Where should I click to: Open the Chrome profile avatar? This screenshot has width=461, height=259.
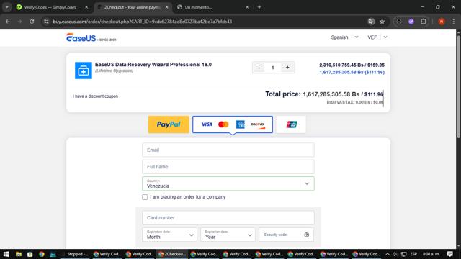pyautogui.click(x=442, y=22)
